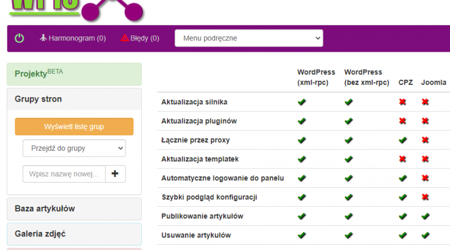Image resolution: width=450 pixels, height=250 pixels.
Task: Open the Baza artykułów panel
Action: [74, 209]
